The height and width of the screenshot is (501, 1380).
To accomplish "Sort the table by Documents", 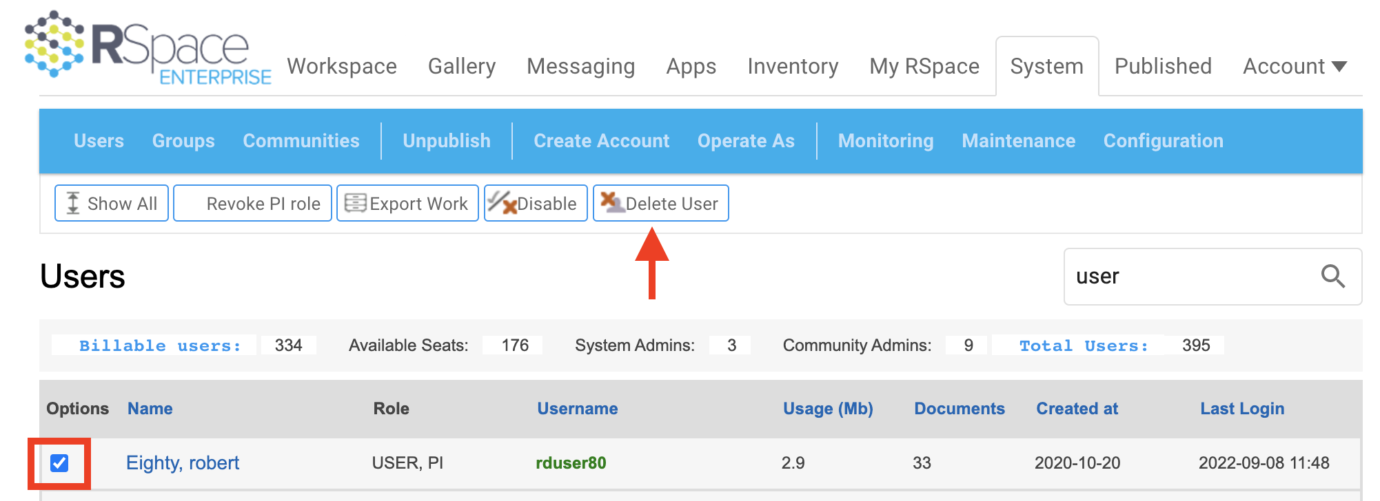I will click(x=960, y=409).
